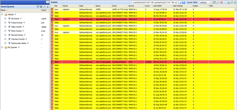Open the dropdown arrow next to Critical Events
The height and width of the screenshot is (110, 237).
point(24,23)
